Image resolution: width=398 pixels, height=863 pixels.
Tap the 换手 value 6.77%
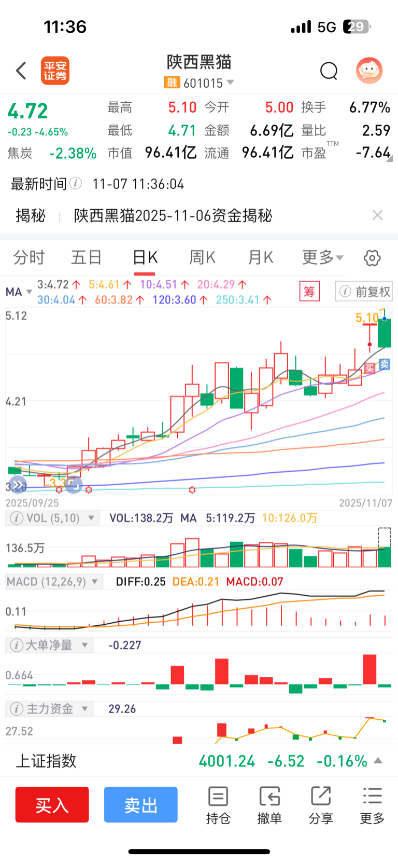click(369, 107)
